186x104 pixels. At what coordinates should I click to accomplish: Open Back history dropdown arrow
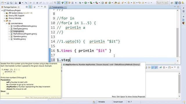tap(146, 3)
